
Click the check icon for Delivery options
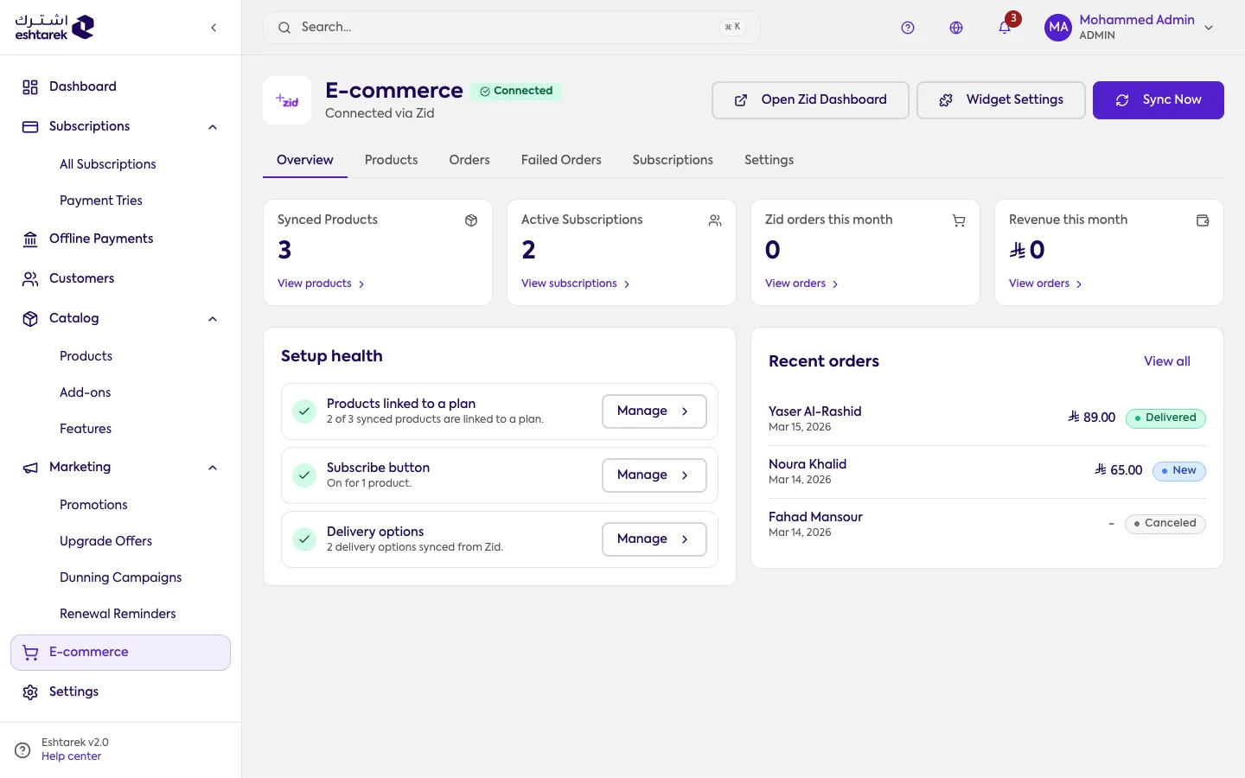point(304,539)
